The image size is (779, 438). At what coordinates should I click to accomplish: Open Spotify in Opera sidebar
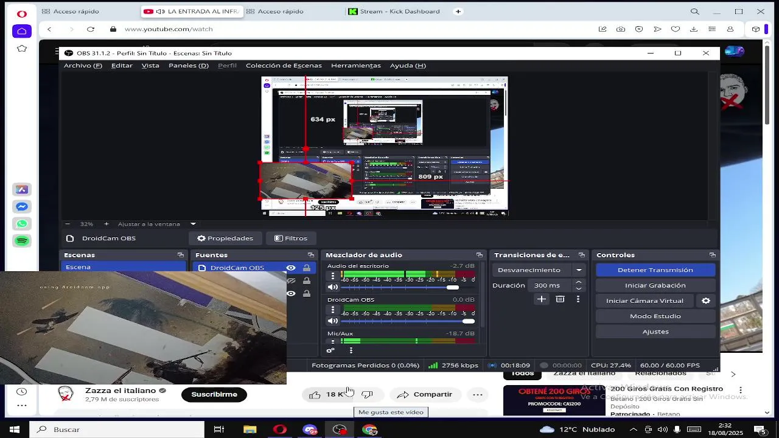[22, 241]
